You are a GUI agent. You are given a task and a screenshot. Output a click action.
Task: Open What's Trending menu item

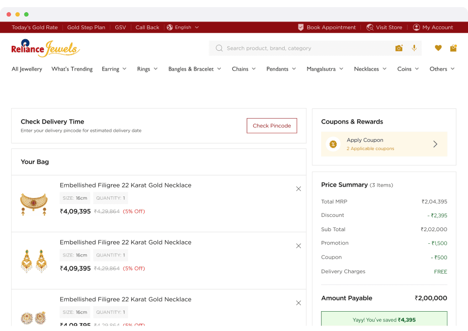[x=72, y=69]
